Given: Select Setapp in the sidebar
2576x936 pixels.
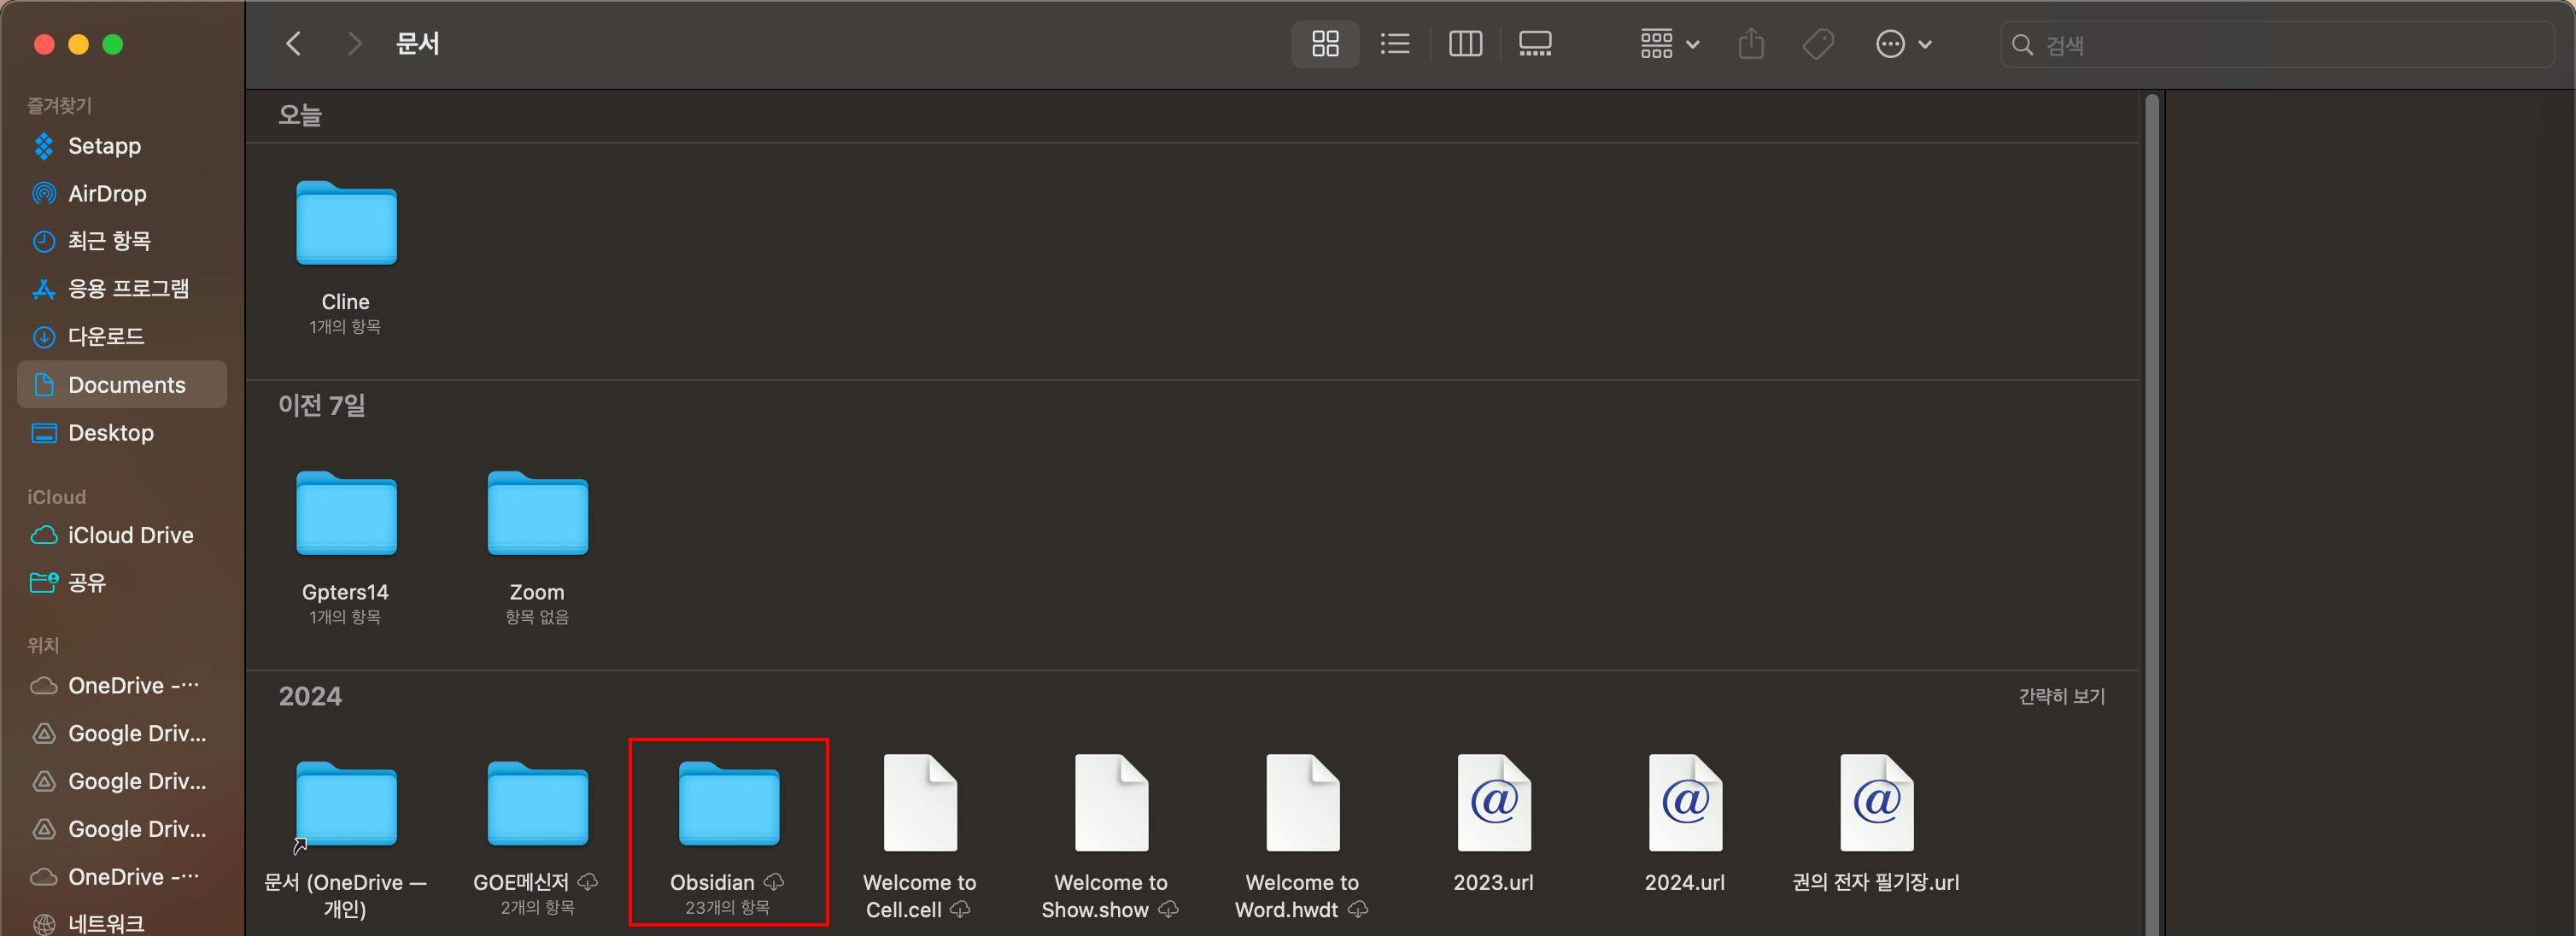Looking at the screenshot, I should pos(104,146).
